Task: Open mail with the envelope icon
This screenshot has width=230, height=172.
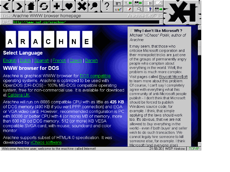Action: (x=158, y=3)
